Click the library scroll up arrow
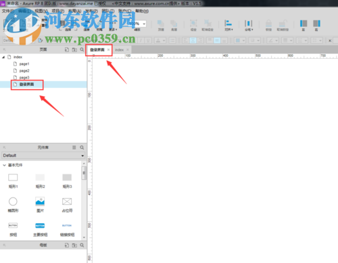Screen dimensions: 338x263 click(x=84, y=164)
